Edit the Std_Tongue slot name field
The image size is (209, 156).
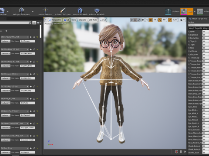point(27,41)
